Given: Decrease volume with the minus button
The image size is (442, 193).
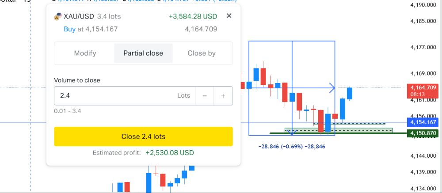Looking at the screenshot, I should tap(205, 96).
